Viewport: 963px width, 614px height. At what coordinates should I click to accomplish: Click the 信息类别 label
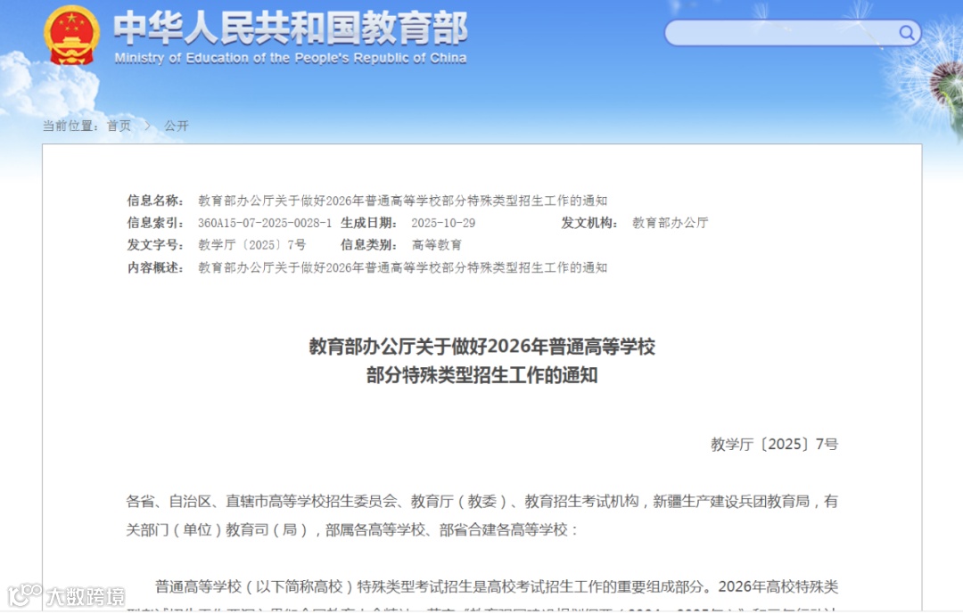click(369, 245)
